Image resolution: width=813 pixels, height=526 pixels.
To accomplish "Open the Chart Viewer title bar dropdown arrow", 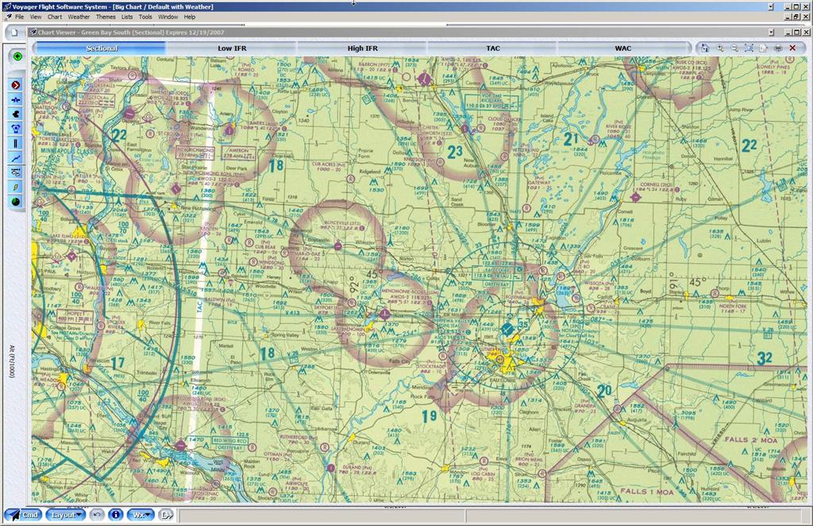I will (770, 32).
